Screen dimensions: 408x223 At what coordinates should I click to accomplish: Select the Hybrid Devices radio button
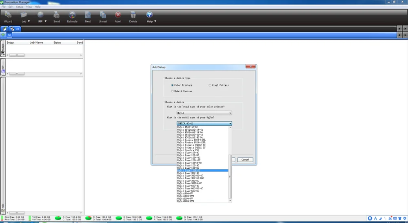172,91
